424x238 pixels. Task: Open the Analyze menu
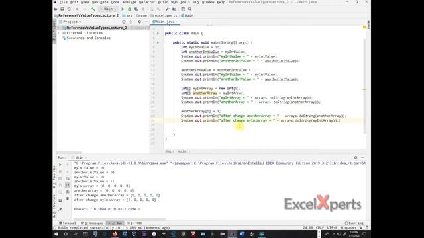[129, 2]
